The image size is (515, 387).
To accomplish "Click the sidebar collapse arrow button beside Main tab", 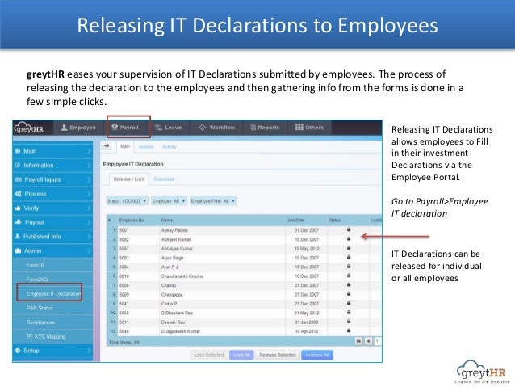I will [107, 146].
